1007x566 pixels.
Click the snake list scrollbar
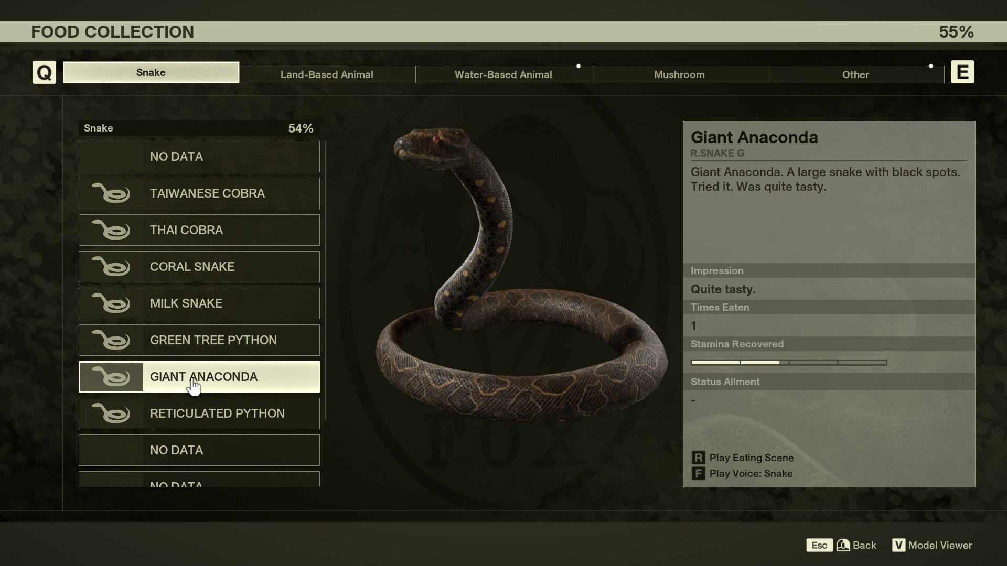[326, 280]
